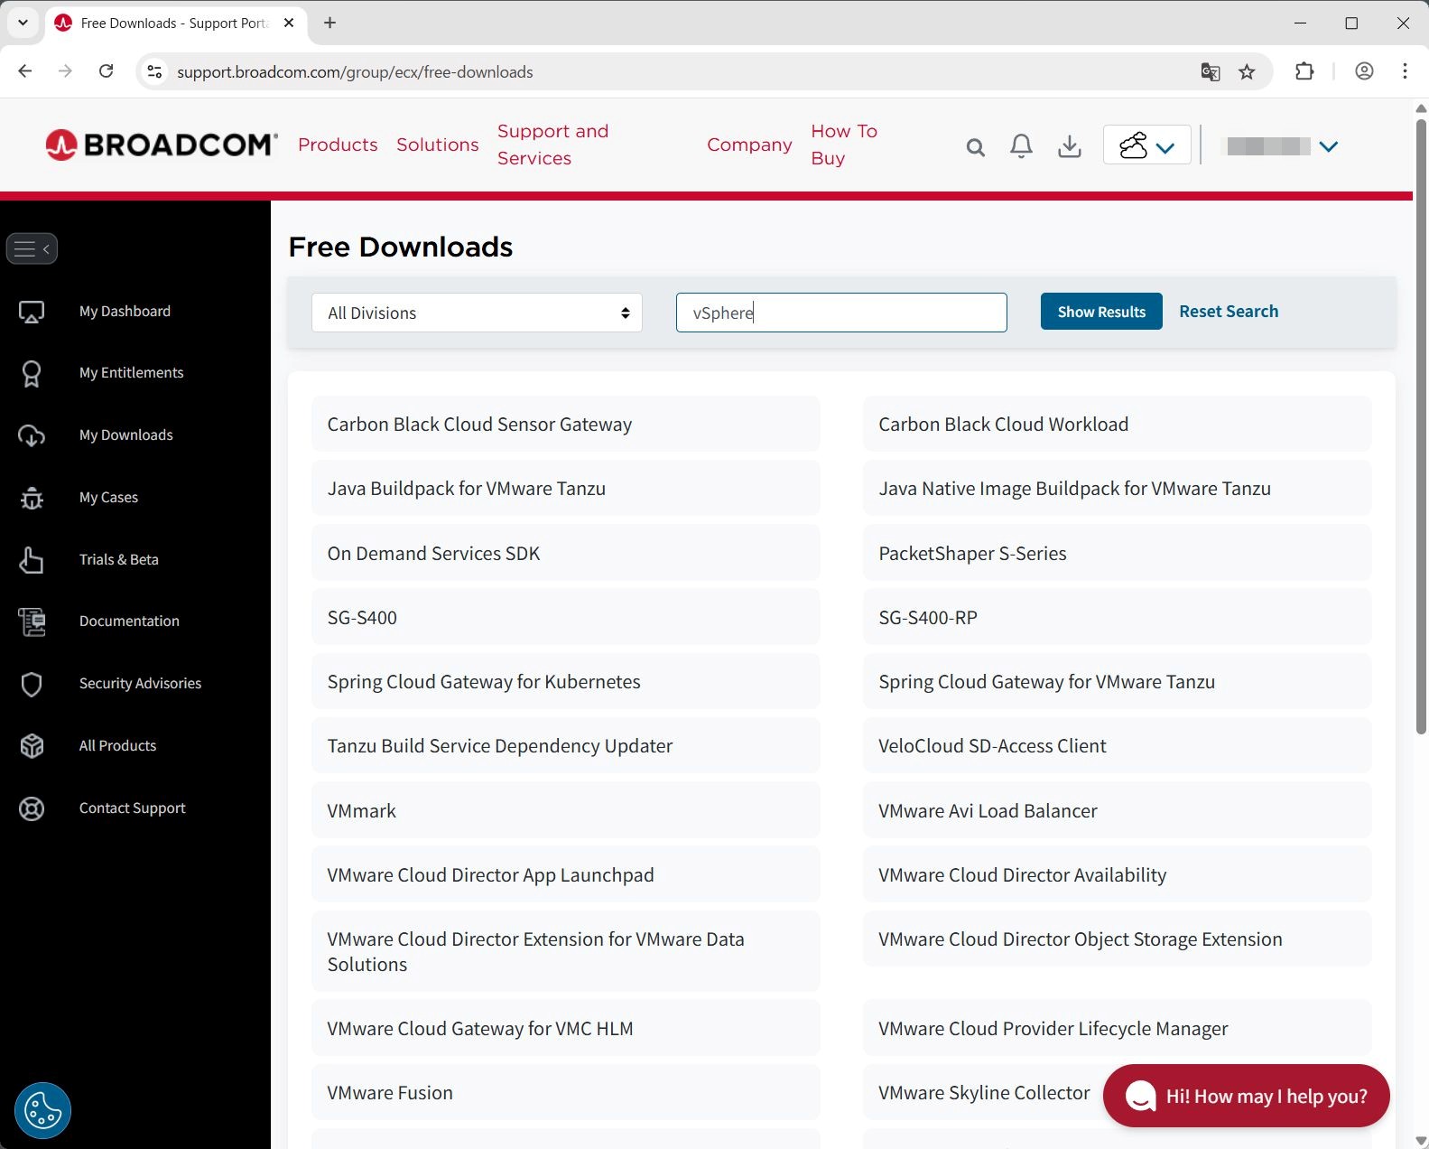
Task: Open VMware Cloud Director App Launchpad
Action: 565,875
